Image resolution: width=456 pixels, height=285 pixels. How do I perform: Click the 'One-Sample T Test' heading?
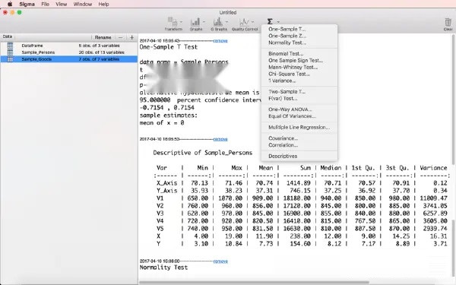pyautogui.click(x=169, y=47)
